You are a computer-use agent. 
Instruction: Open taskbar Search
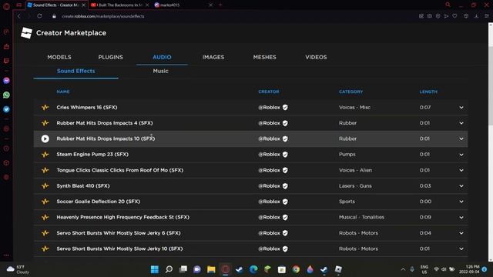[169, 269]
